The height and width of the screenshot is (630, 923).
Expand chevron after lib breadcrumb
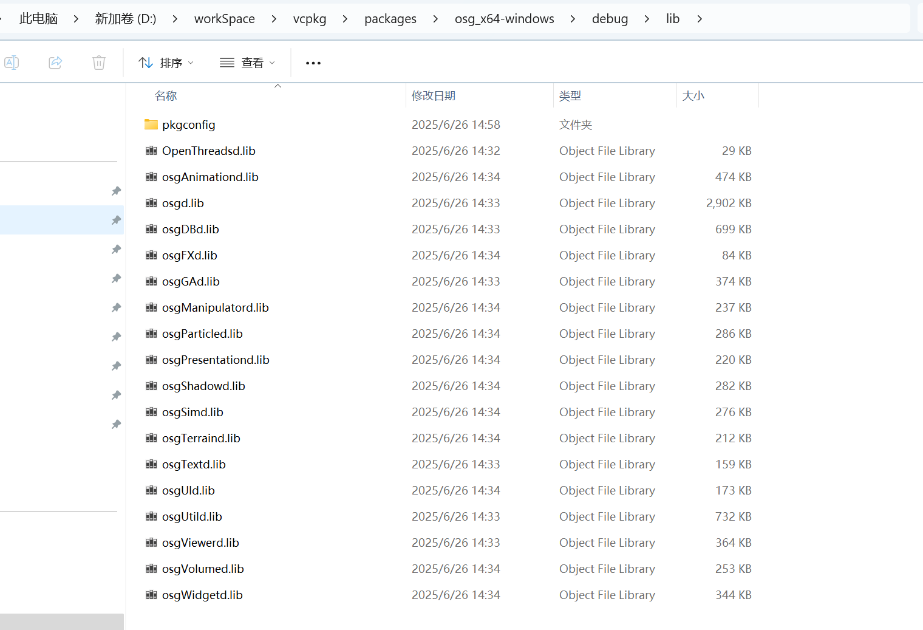700,19
